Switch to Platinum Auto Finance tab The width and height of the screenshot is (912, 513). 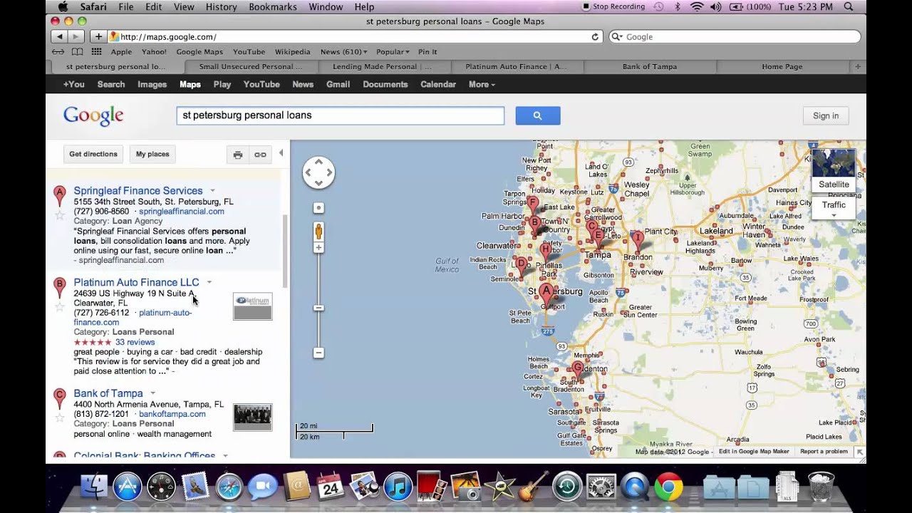coord(516,66)
